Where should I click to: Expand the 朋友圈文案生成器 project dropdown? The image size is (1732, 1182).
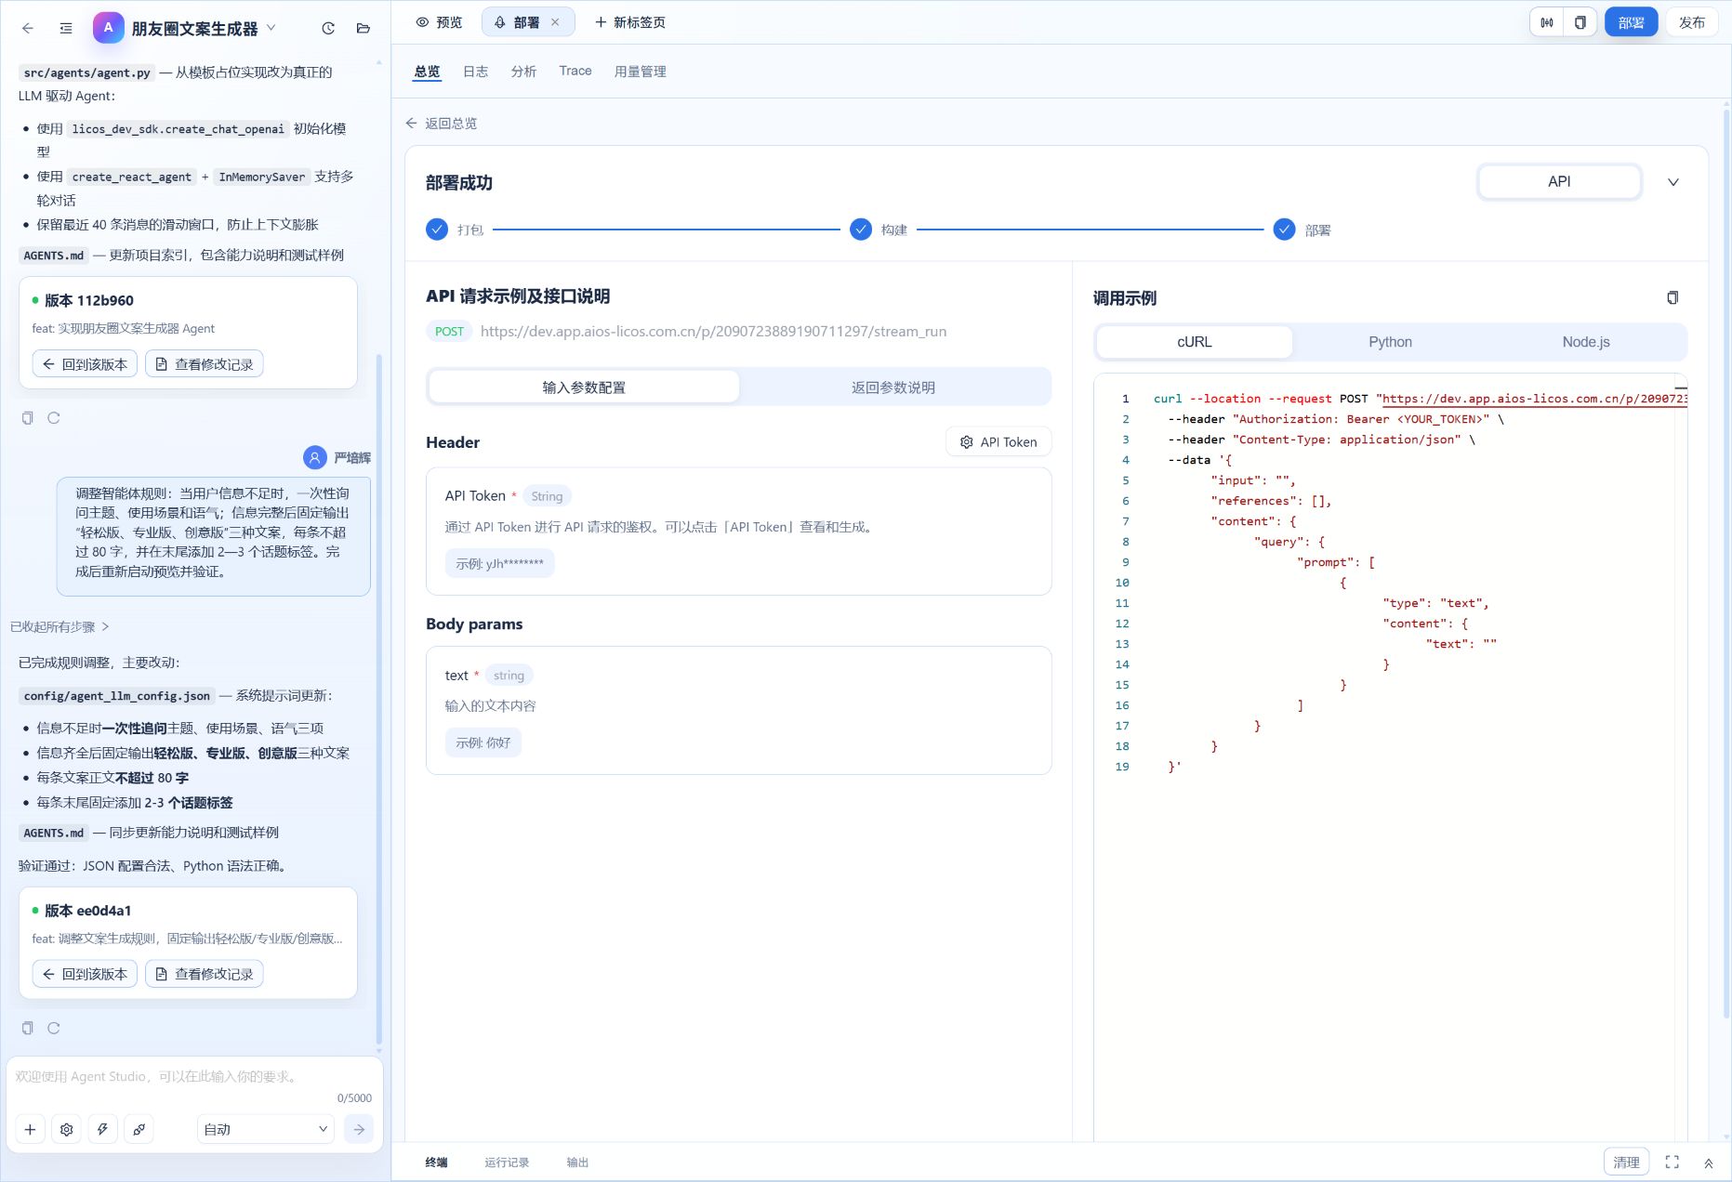click(x=271, y=28)
